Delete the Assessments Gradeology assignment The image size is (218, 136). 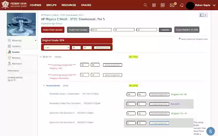(112, 75)
